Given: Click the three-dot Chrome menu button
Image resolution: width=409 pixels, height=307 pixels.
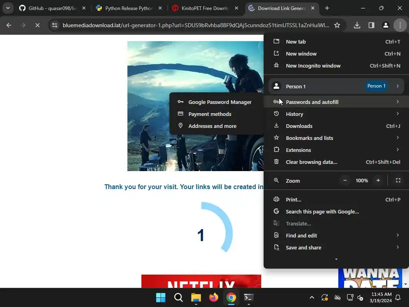Looking at the screenshot, I should point(400,25).
